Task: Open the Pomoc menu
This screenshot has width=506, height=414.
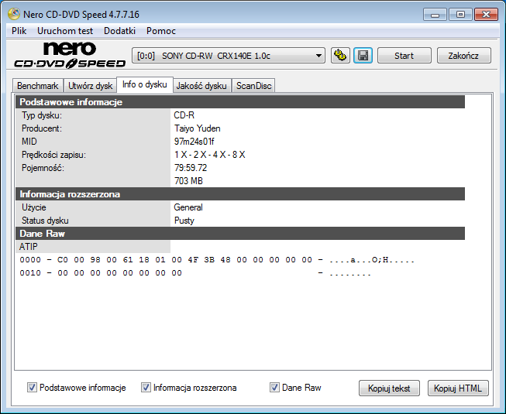Action: (x=161, y=31)
